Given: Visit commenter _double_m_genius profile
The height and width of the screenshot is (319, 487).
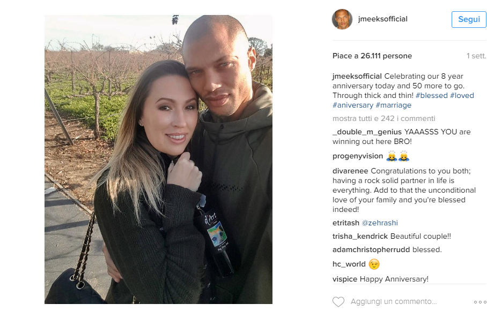Looking at the screenshot, I should coord(367,132).
